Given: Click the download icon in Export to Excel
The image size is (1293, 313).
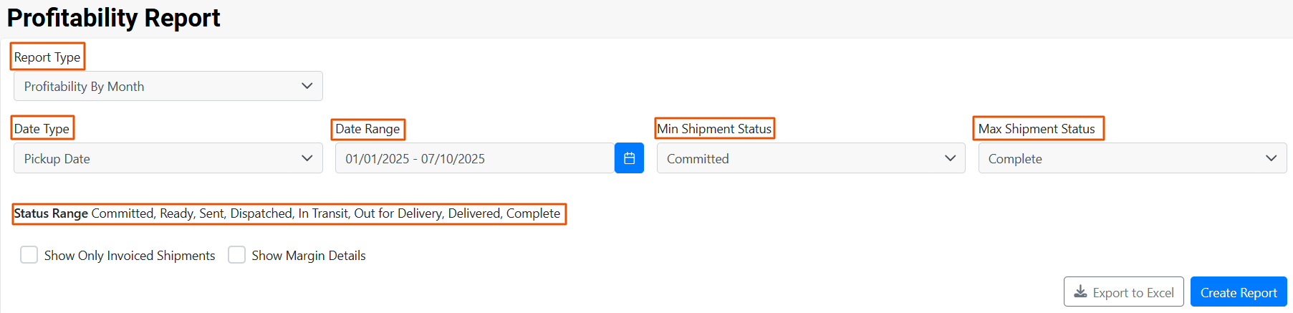Looking at the screenshot, I should 1080,292.
